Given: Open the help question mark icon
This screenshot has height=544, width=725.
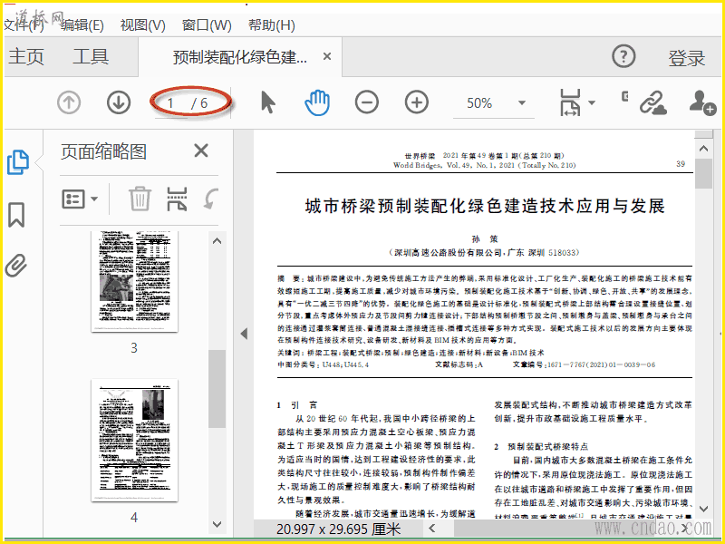Looking at the screenshot, I should pos(623,57).
